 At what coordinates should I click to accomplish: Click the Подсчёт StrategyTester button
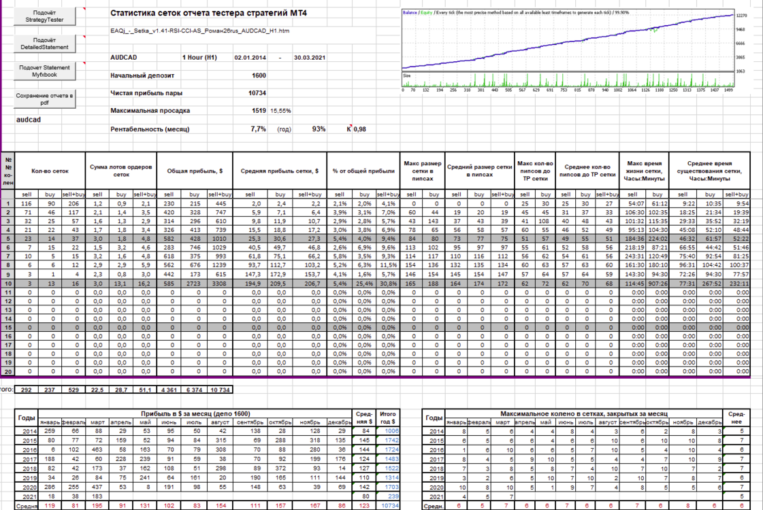coord(44,16)
